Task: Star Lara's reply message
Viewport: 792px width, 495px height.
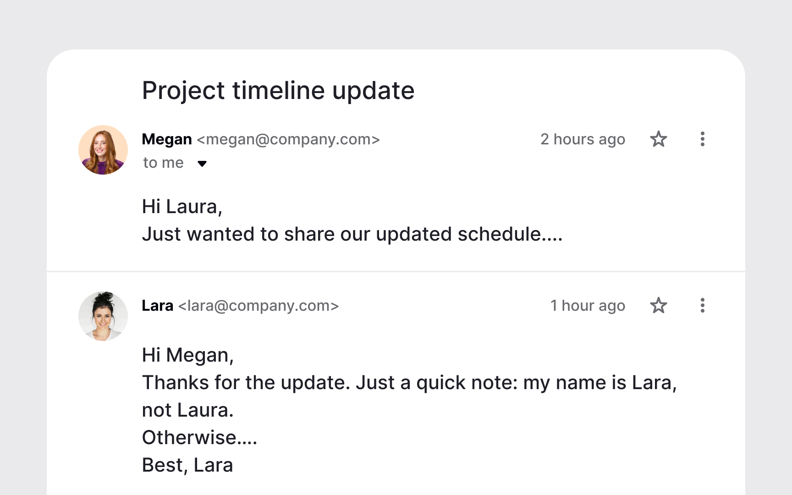Action: point(659,305)
